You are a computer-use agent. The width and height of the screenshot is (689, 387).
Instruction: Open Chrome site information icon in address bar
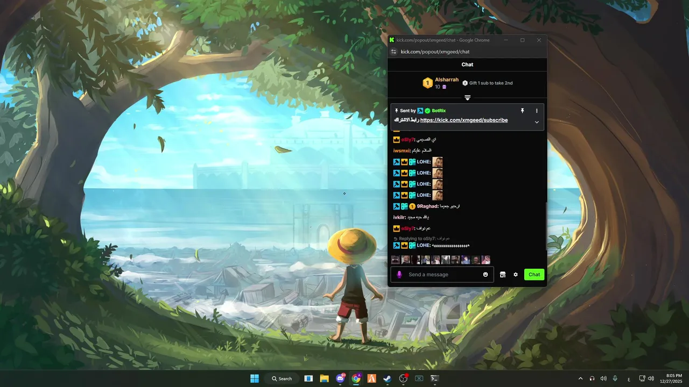point(393,52)
